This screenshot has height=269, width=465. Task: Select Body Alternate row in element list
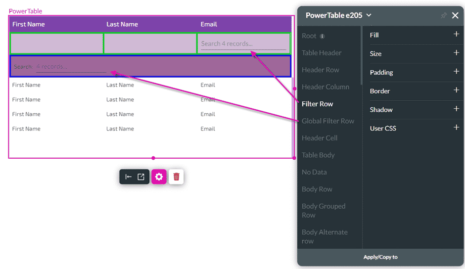point(325,236)
